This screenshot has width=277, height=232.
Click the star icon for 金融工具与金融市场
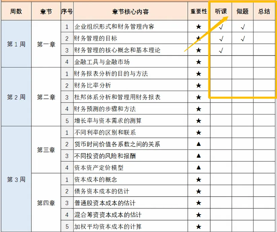pos(199,62)
